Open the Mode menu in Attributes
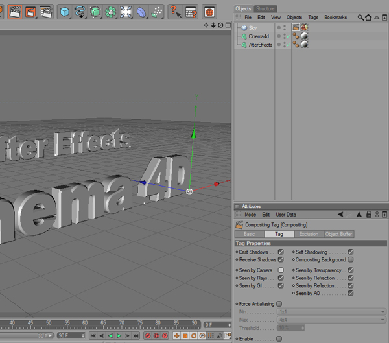 pos(250,215)
